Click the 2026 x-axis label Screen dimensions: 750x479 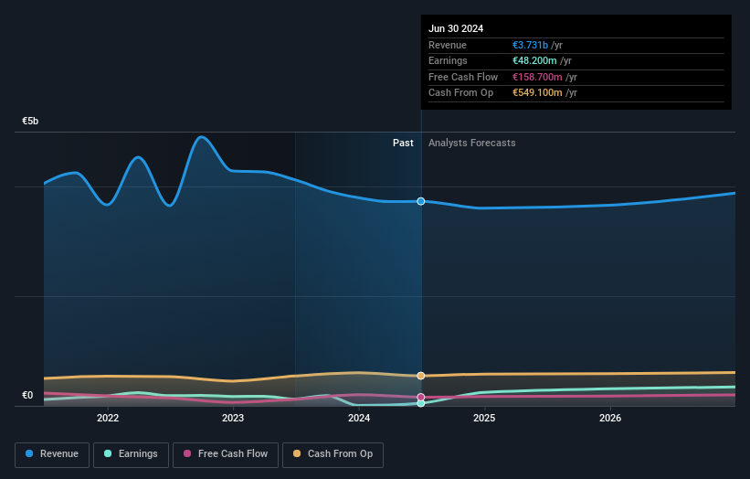[x=610, y=418]
